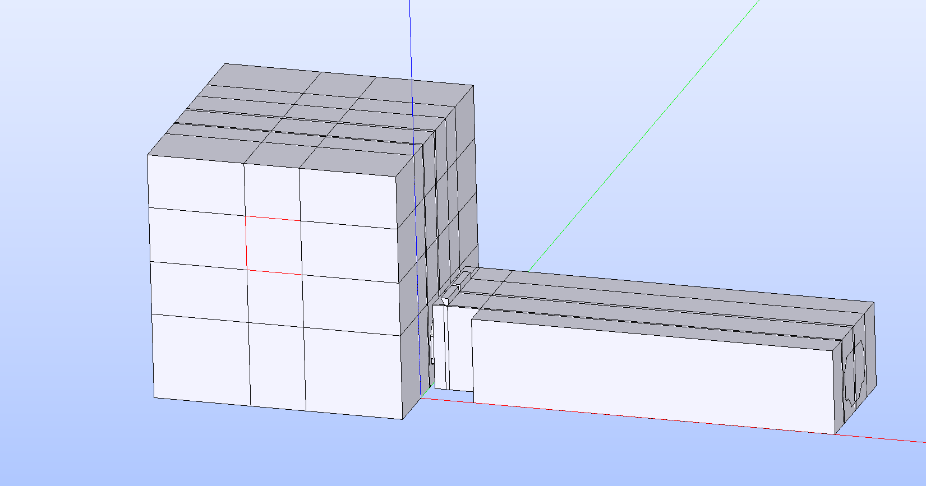Viewport: 926px width, 486px height.
Task: Select the narrow white face joining cube and long box
Action: pyautogui.click(x=440, y=348)
